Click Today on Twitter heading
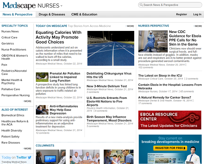204x164 pixels. click(x=14, y=157)
